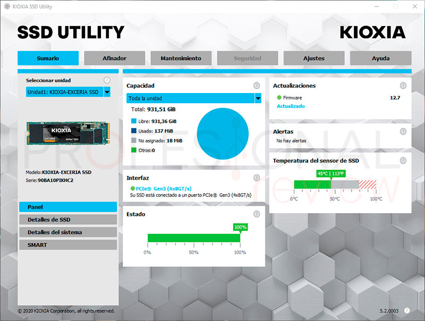
Task: Open help icon in Temperatura panel
Action: [x=403, y=160]
